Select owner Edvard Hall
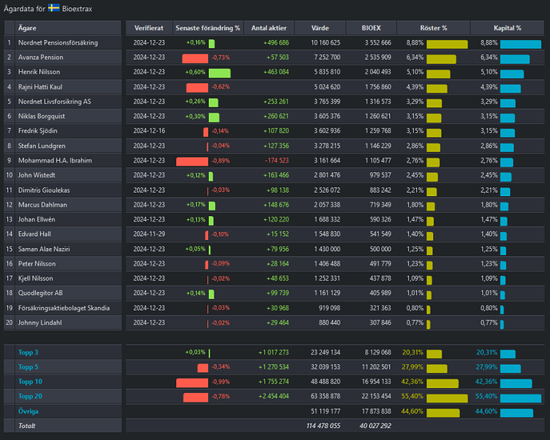The image size is (550, 440). [x=34, y=234]
